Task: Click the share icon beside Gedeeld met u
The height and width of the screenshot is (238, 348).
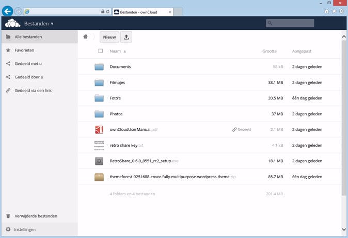Action: click(8, 63)
